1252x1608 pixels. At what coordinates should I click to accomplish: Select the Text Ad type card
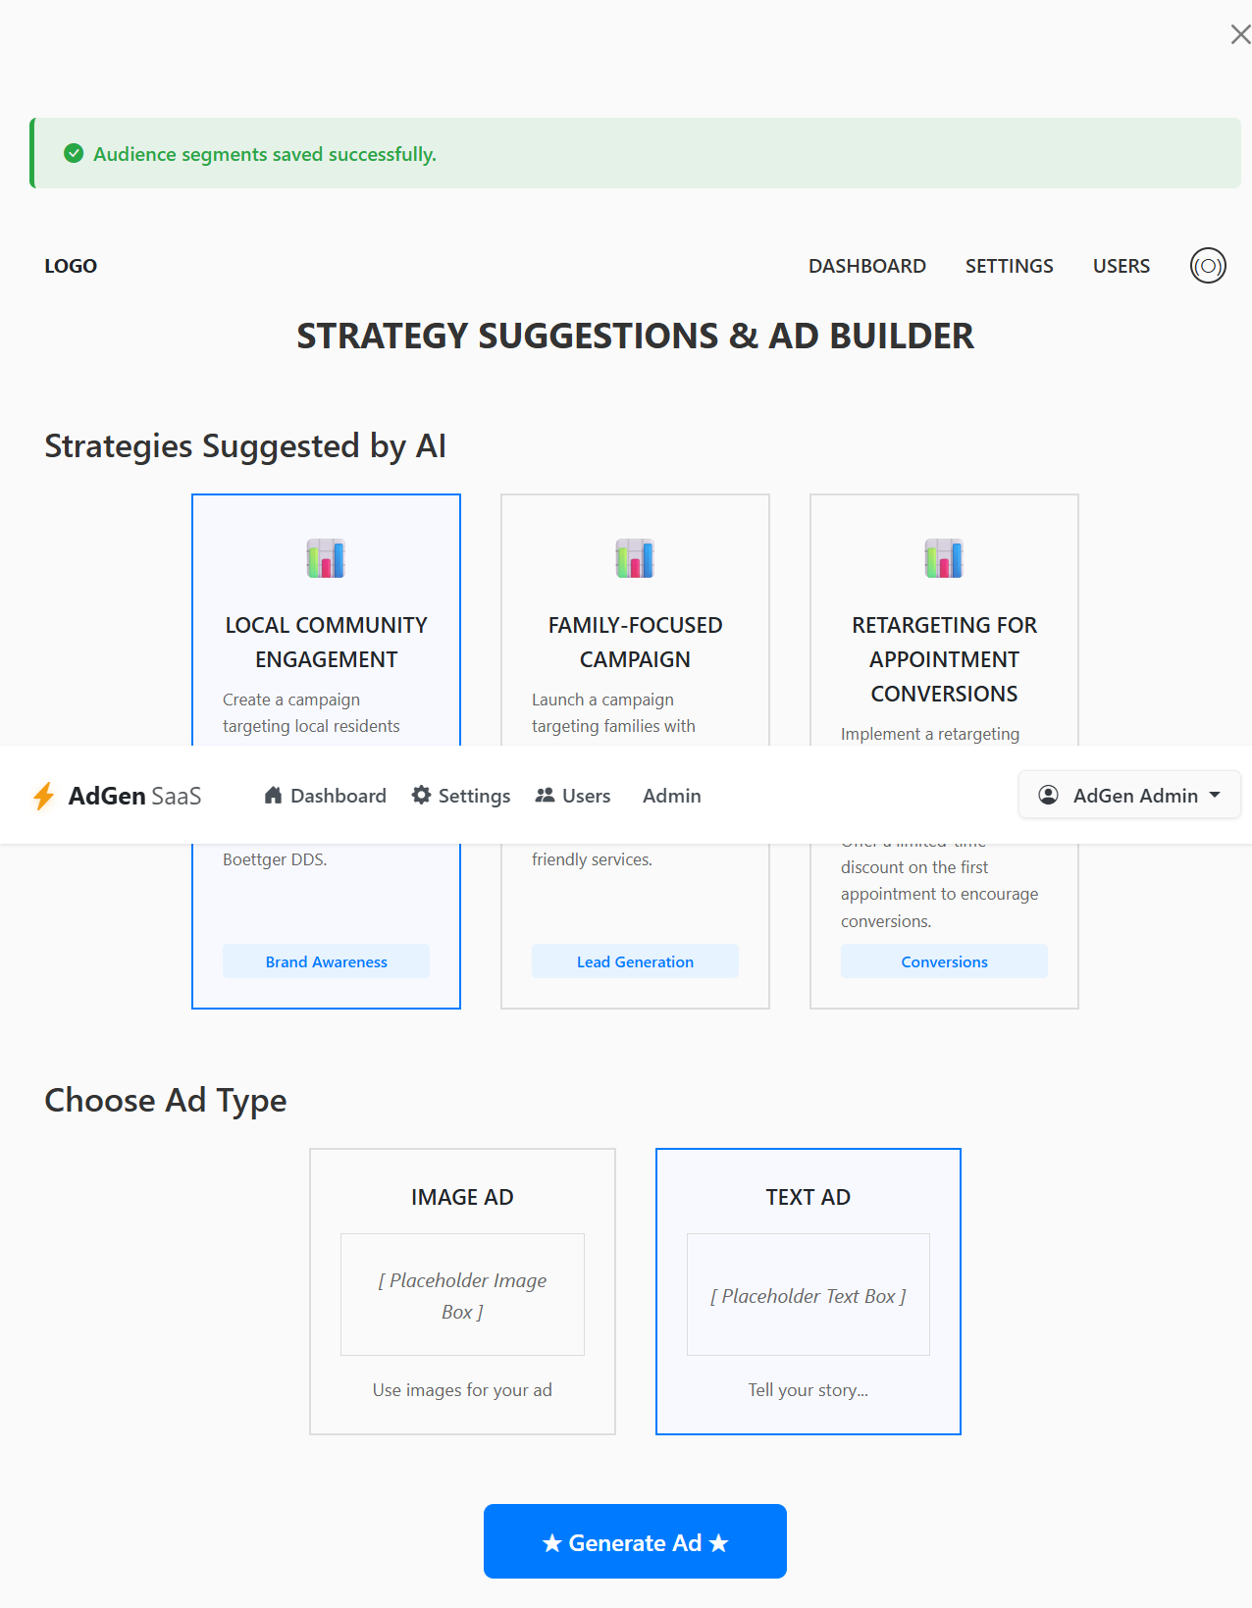(x=808, y=1291)
